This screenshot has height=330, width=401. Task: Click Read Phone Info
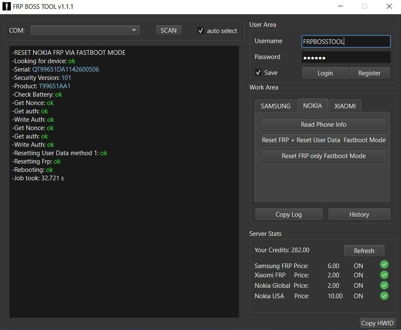pos(324,124)
